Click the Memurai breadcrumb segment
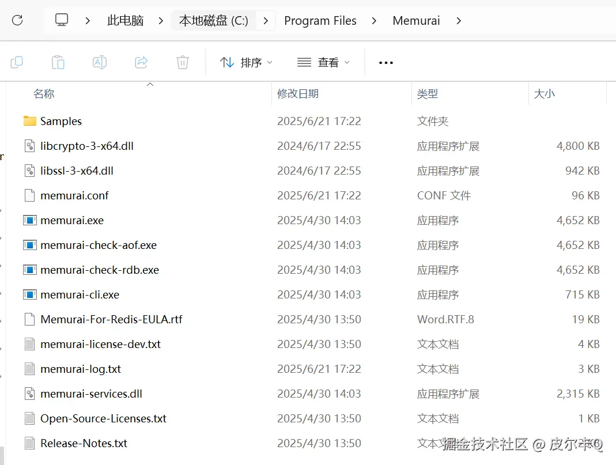 point(416,20)
